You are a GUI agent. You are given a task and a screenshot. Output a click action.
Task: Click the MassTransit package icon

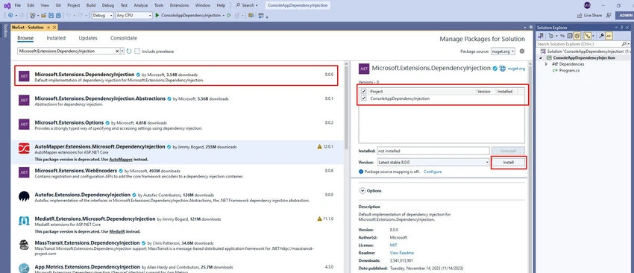pyautogui.click(x=24, y=245)
